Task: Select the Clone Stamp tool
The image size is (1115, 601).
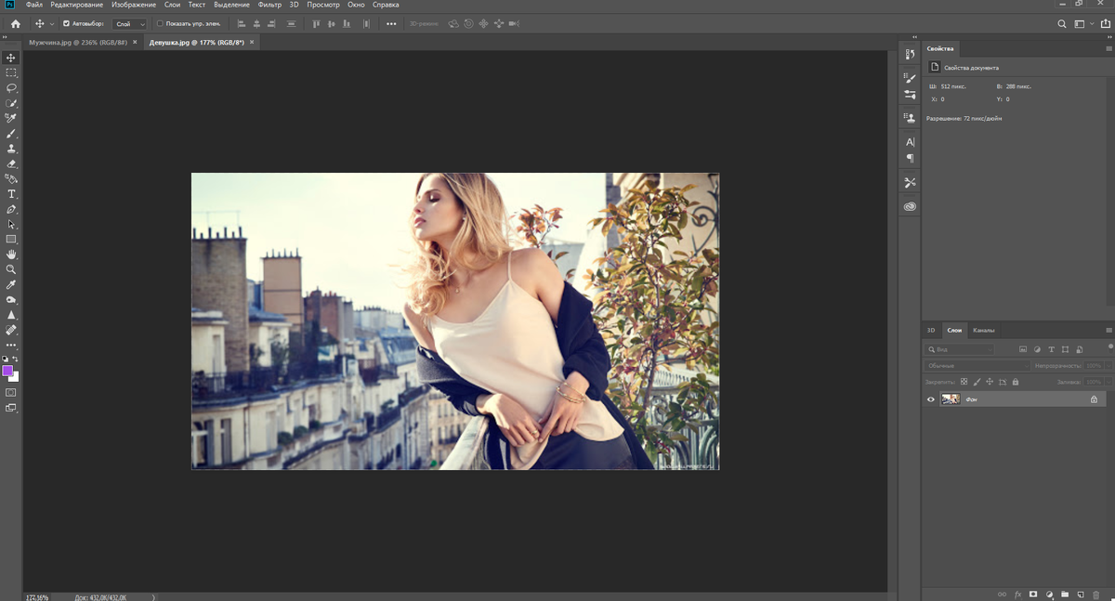Action: pyautogui.click(x=11, y=149)
